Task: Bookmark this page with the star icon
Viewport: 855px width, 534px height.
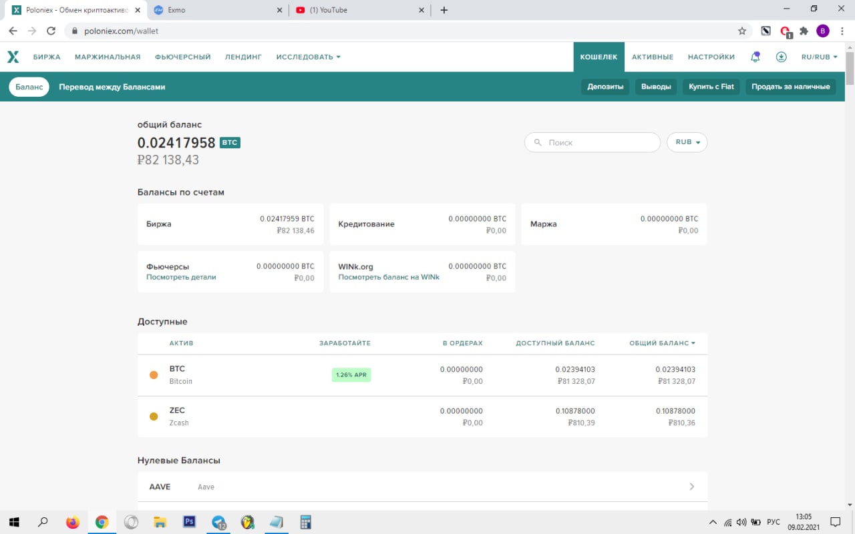Action: point(742,31)
